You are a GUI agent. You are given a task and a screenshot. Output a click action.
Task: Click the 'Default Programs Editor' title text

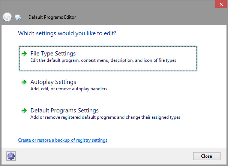pyautogui.click(x=52, y=17)
